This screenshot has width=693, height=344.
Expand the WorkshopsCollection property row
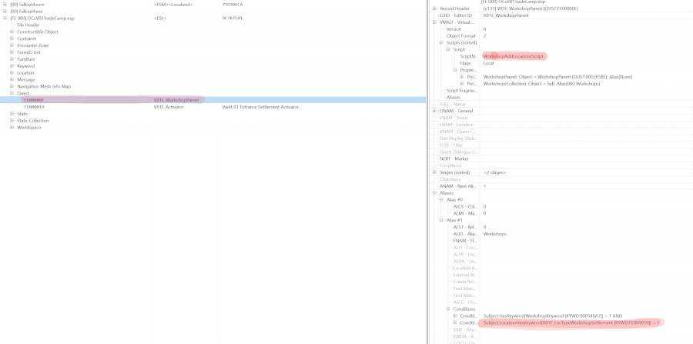coord(462,83)
